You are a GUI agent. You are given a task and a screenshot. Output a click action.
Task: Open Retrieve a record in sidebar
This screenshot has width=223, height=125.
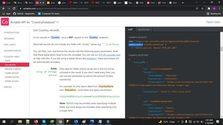pyautogui.click(x=13, y=69)
